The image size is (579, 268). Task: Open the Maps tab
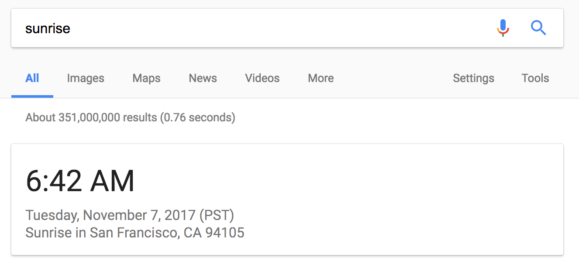coord(146,78)
